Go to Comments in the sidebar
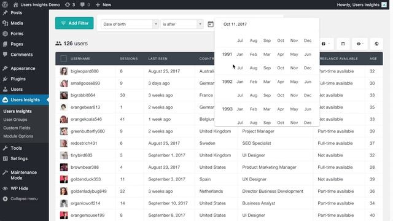The height and width of the screenshot is (221, 393). click(x=21, y=55)
